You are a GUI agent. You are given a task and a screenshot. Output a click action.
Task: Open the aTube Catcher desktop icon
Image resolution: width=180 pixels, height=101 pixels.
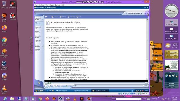[4, 17]
